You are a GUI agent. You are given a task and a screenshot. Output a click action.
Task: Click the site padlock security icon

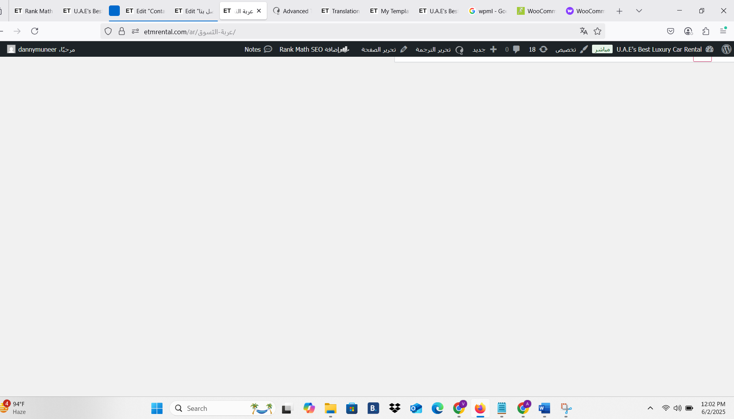click(122, 31)
